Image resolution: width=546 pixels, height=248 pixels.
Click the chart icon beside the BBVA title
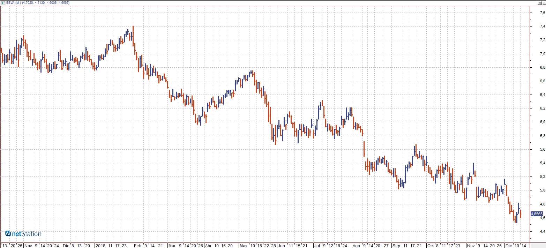(3, 2)
